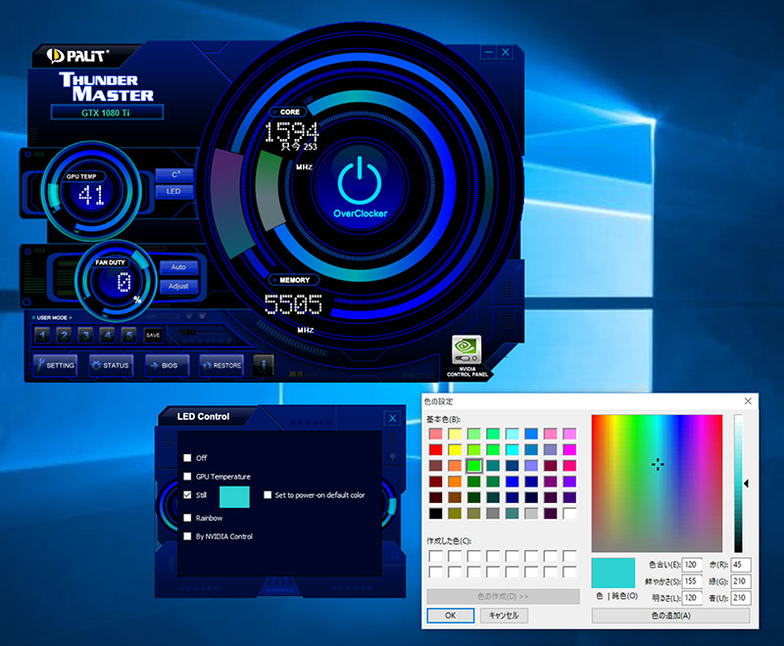Image resolution: width=784 pixels, height=646 pixels.
Task: Set fan duty to Auto
Action: (178, 267)
